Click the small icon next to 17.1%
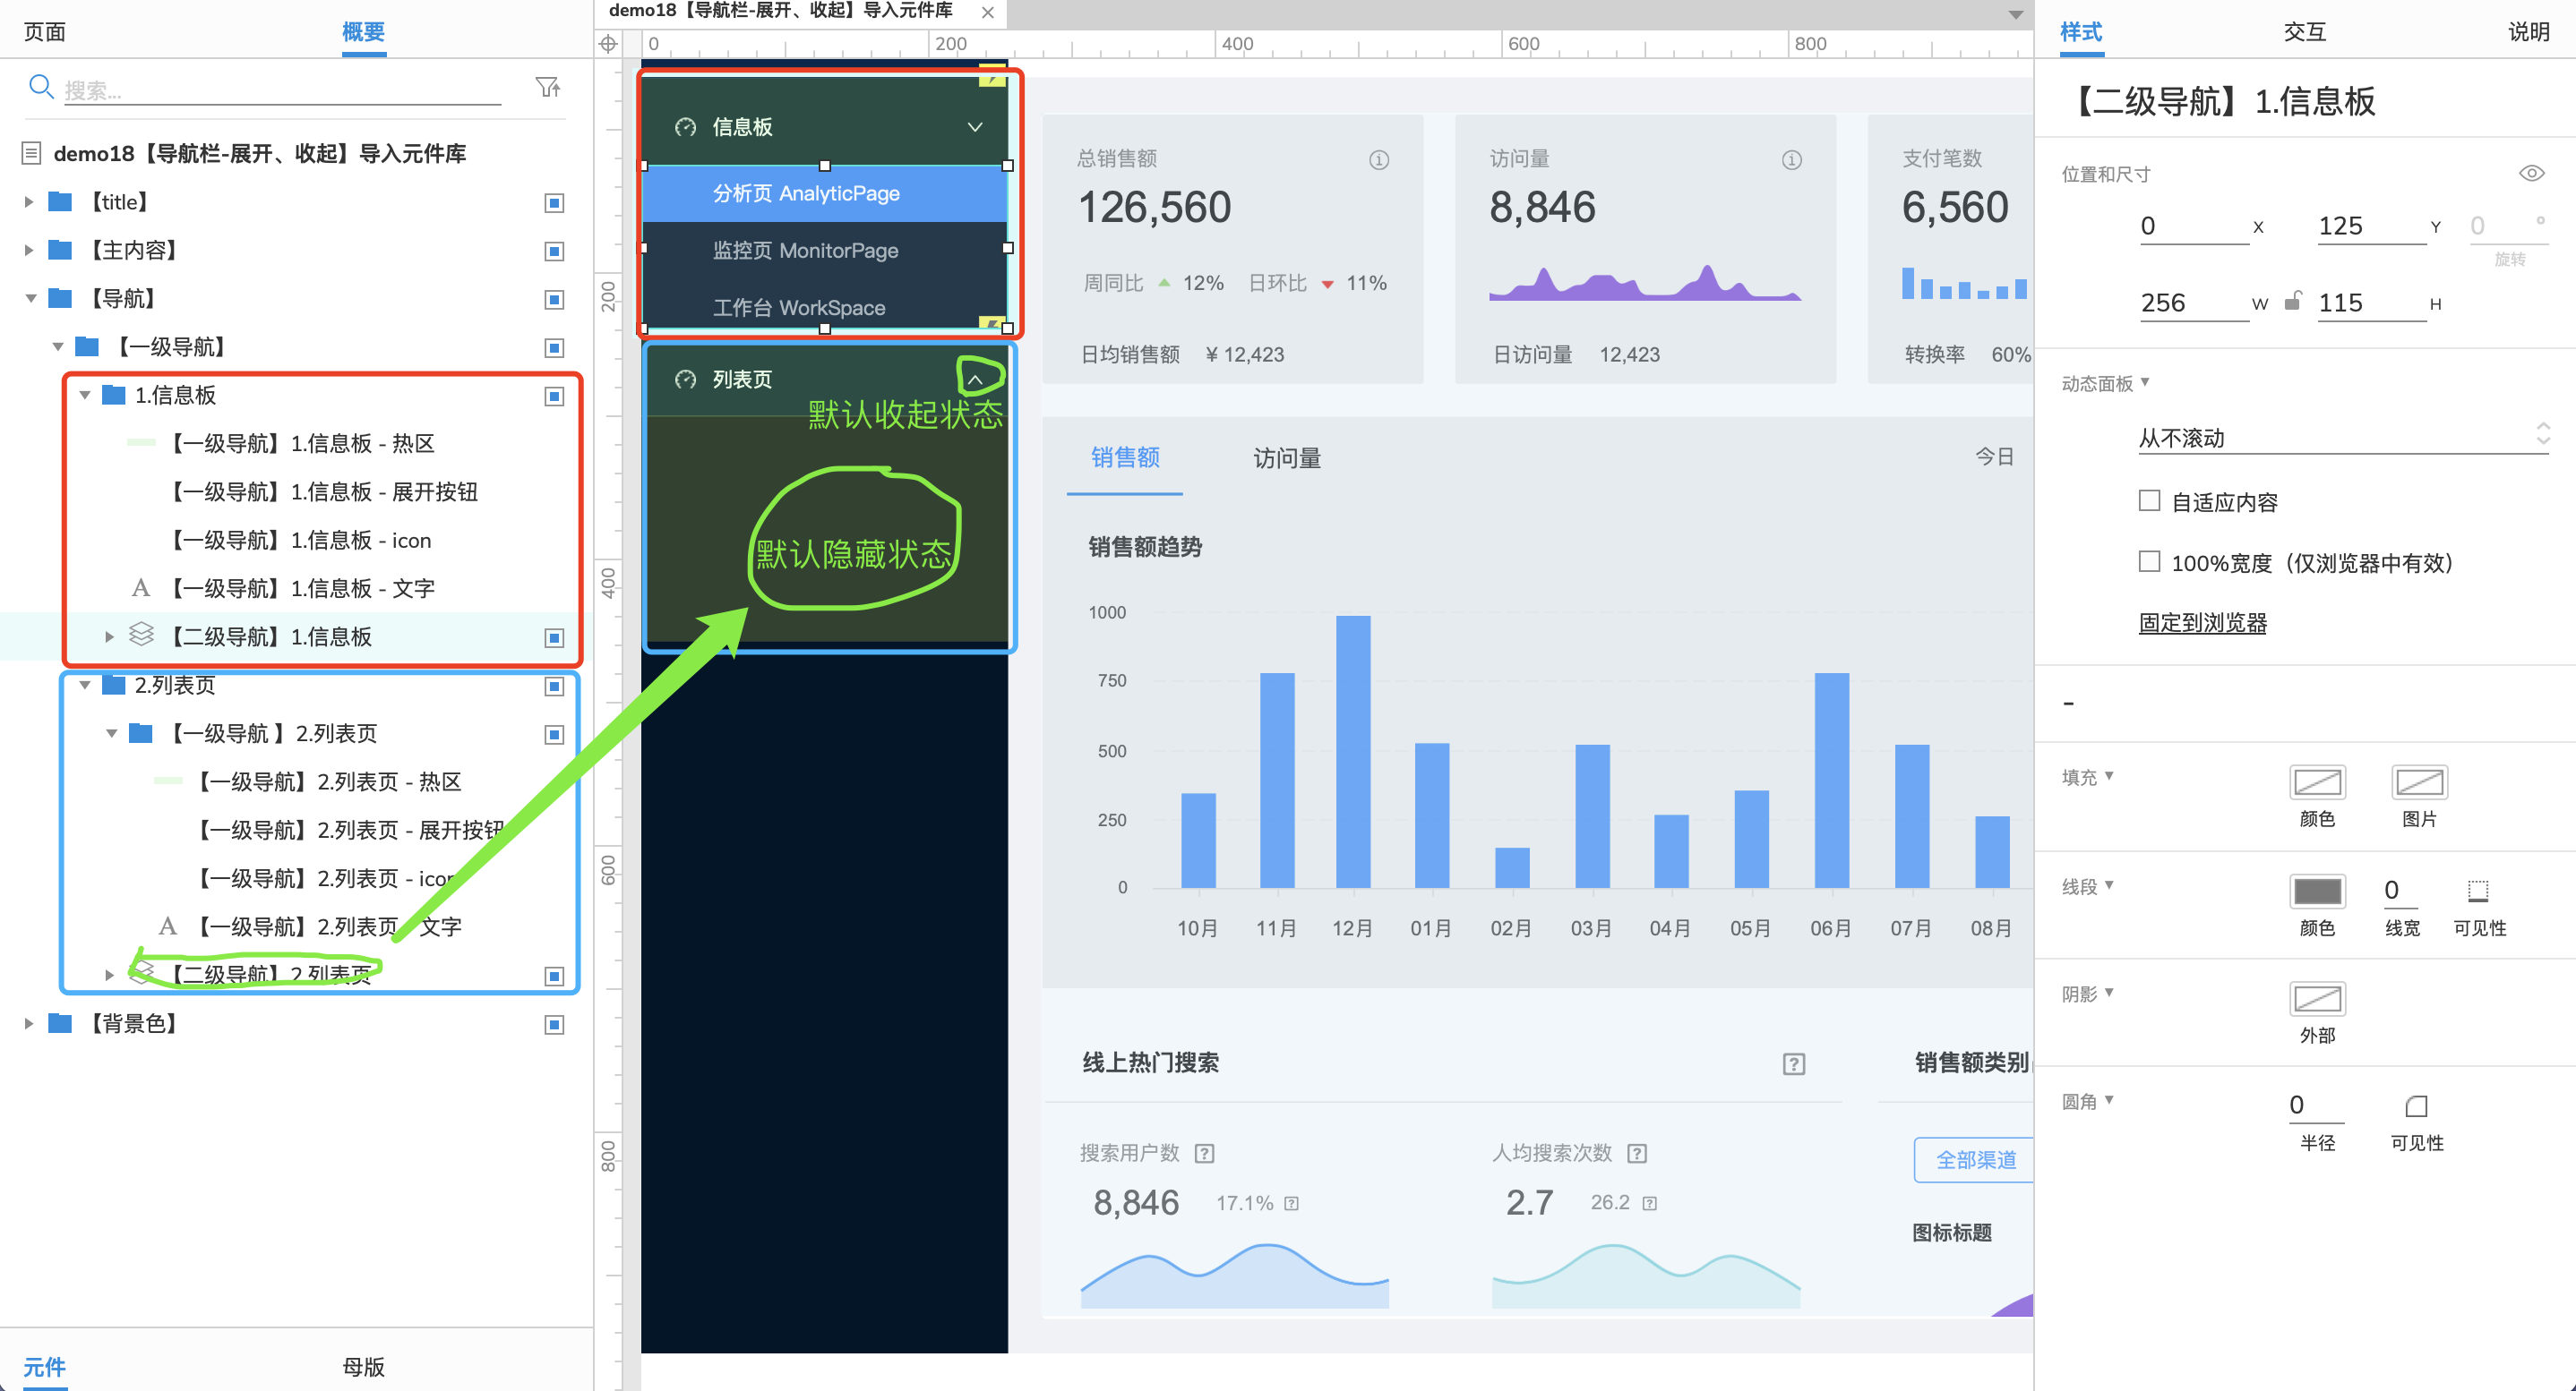 (x=1291, y=1203)
